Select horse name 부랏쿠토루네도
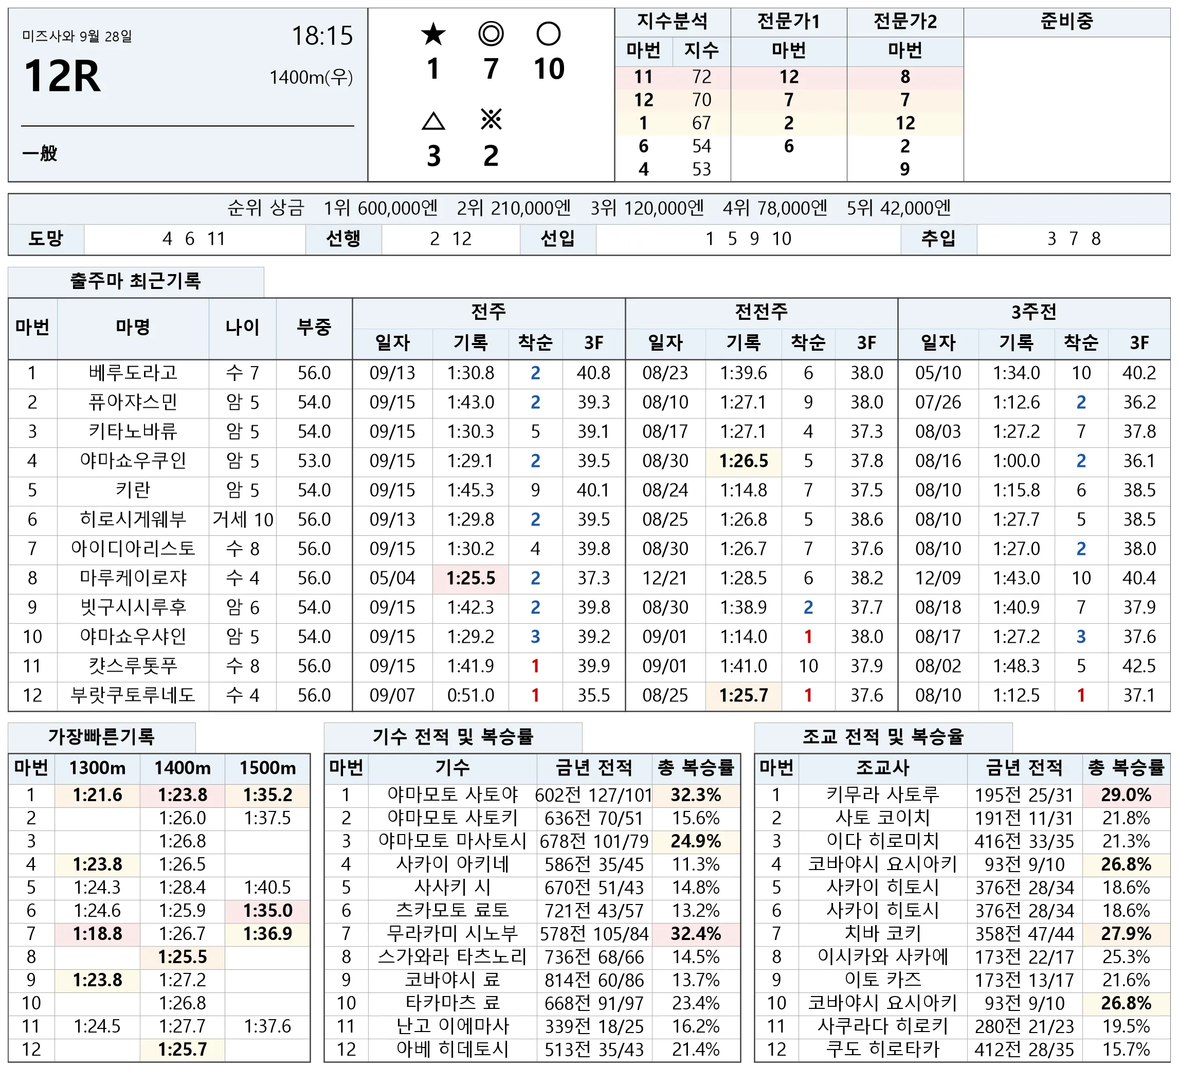This screenshot has width=1178, height=1085. click(x=133, y=695)
